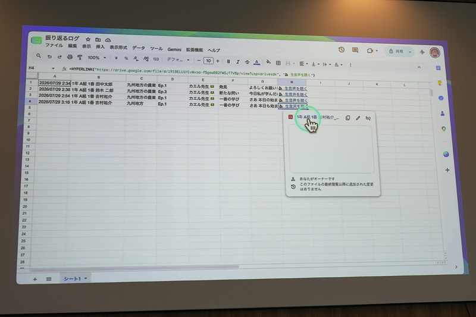Open the Maps icon in side panel

(x=443, y=129)
